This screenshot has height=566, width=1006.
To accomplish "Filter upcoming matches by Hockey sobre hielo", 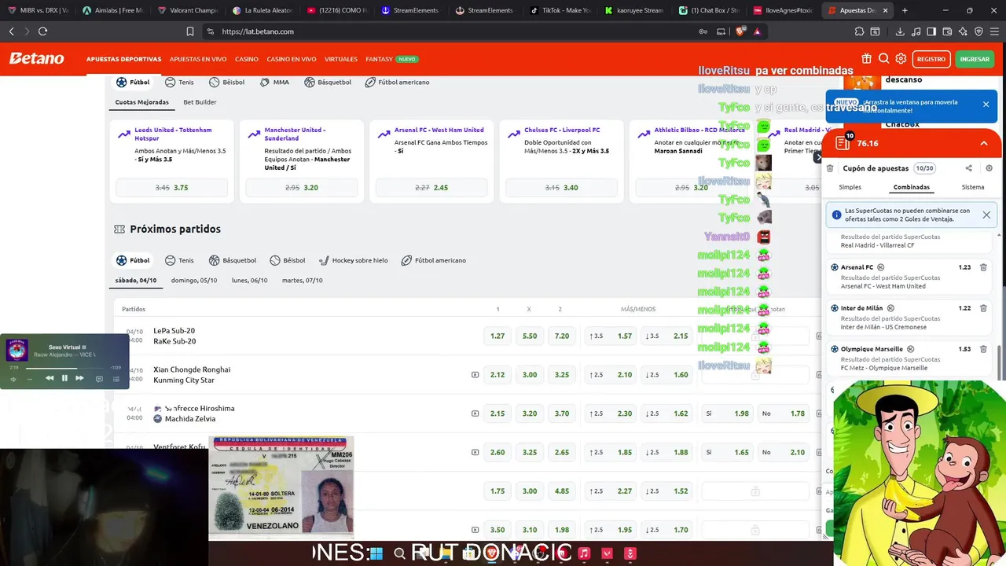I will pyautogui.click(x=353, y=260).
